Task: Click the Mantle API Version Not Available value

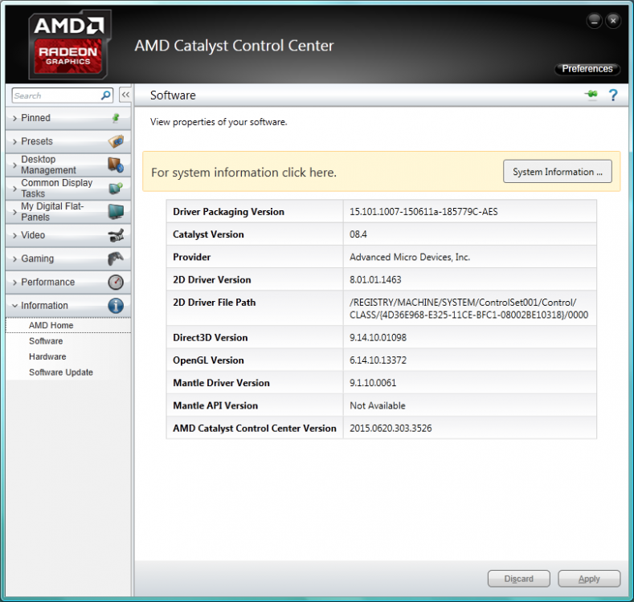Action: [x=377, y=405]
